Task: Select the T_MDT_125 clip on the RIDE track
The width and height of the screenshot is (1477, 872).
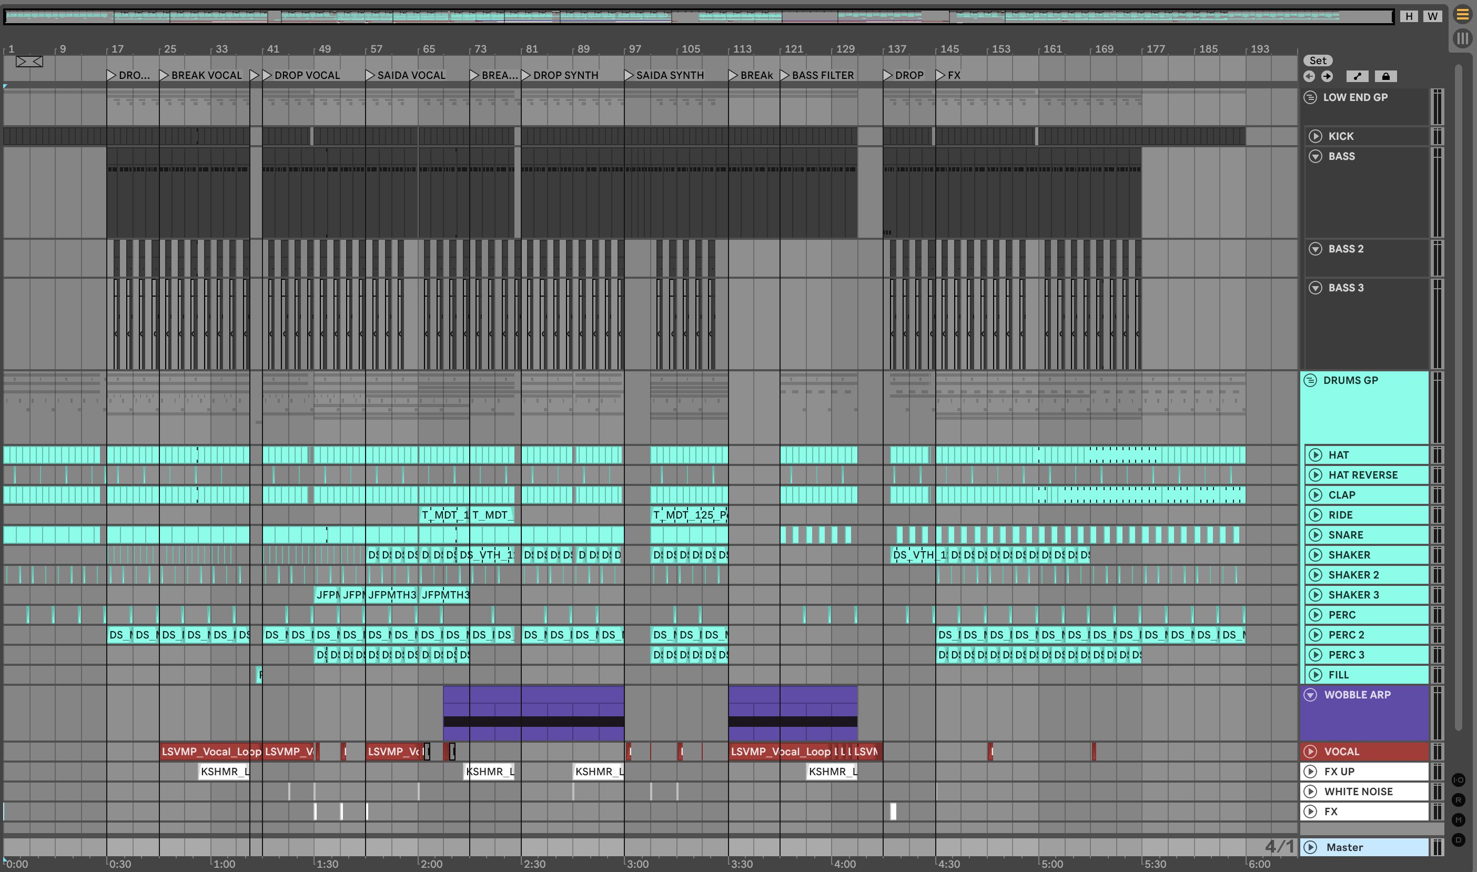Action: tap(690, 515)
